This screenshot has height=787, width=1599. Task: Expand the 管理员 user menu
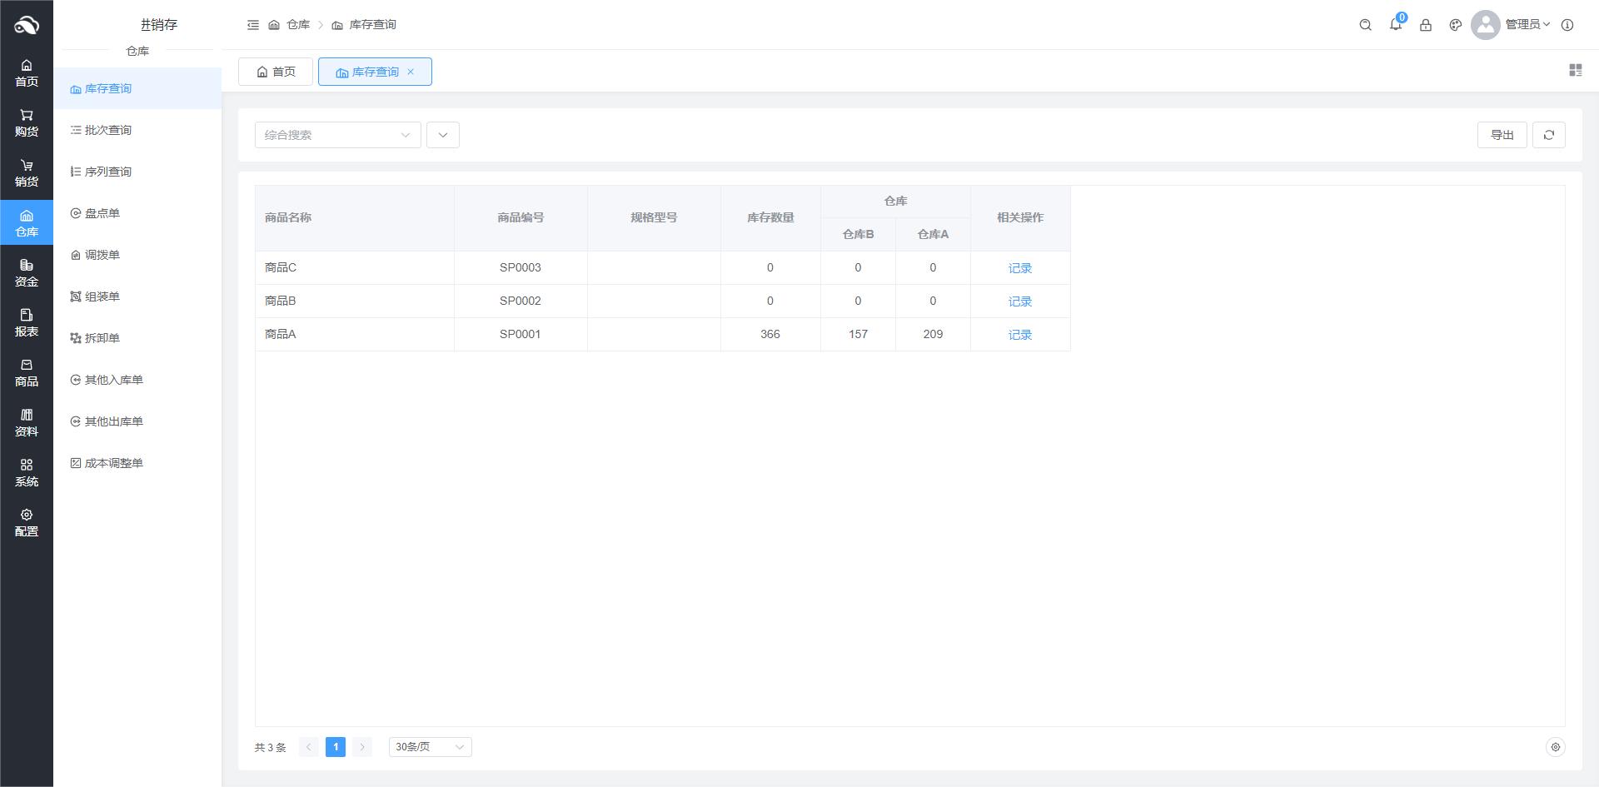1526,25
